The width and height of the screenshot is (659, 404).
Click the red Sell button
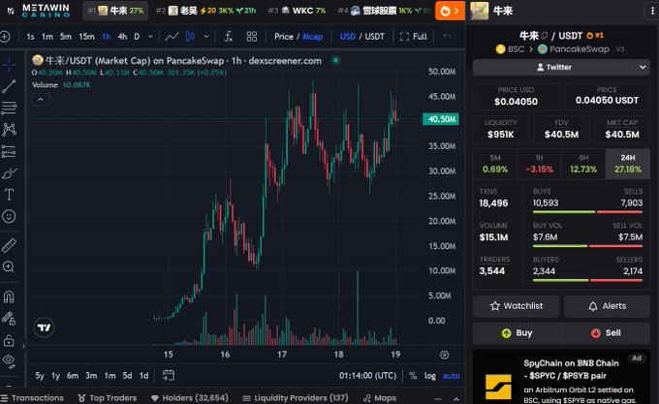pyautogui.click(x=606, y=333)
